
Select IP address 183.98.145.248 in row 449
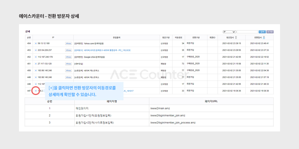pyautogui.click(x=45, y=77)
